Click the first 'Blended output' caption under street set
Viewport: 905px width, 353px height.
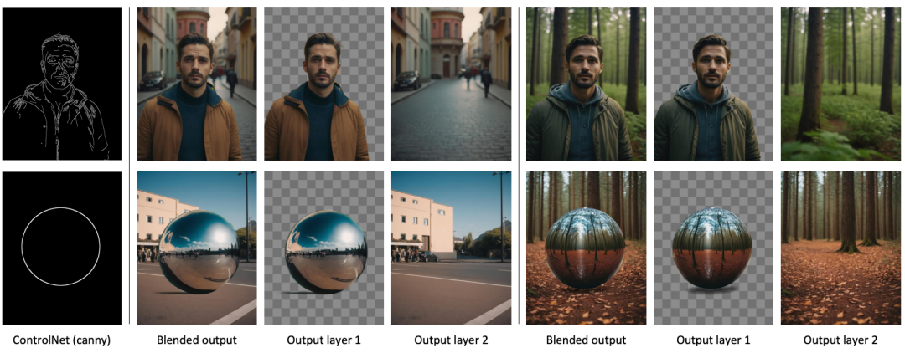197,340
